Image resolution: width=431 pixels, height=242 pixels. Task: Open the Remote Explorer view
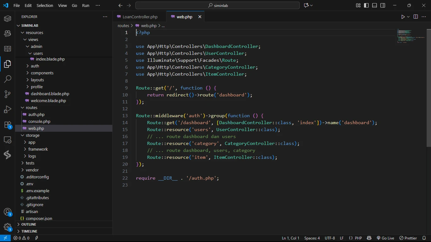pos(8,140)
